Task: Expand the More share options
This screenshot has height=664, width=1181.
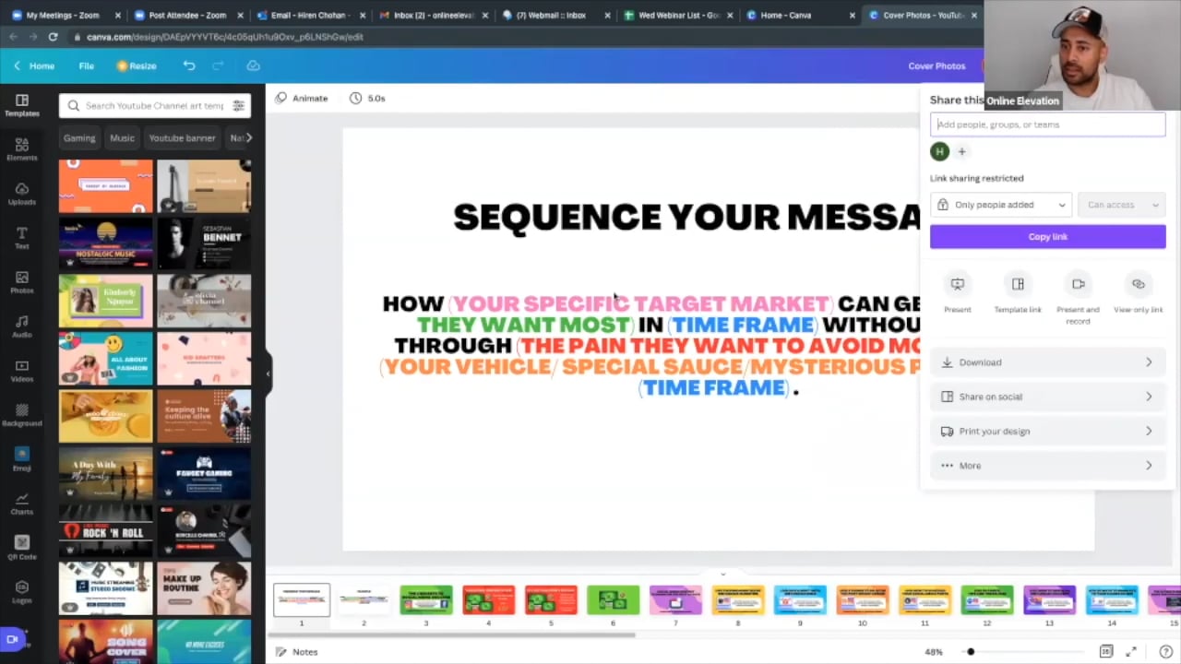Action: coord(1047,466)
